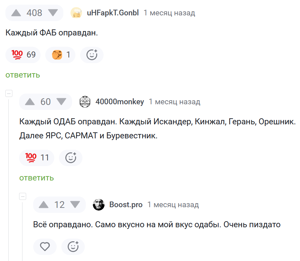Screen dimensions: 300x261
Task: Reply to the uHFapkT.Gonbl comment
Action: [23, 75]
